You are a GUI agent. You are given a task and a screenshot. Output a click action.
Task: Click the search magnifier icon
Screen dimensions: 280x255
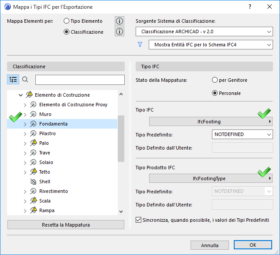coord(25,80)
